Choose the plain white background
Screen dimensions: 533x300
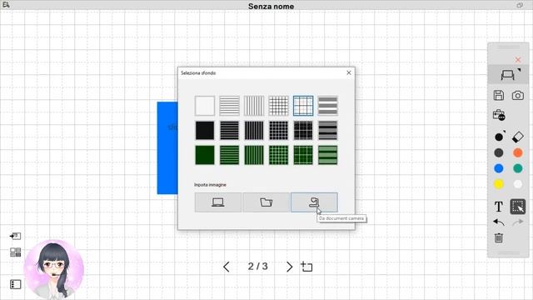205,106
